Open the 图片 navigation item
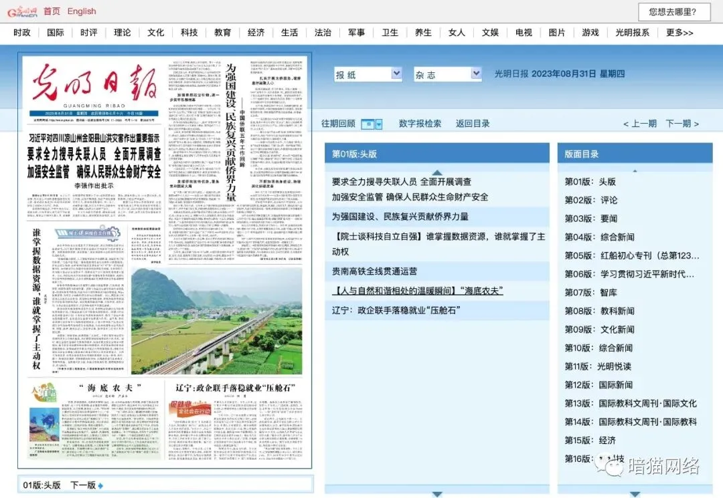The height and width of the screenshot is (498, 723). 556,33
